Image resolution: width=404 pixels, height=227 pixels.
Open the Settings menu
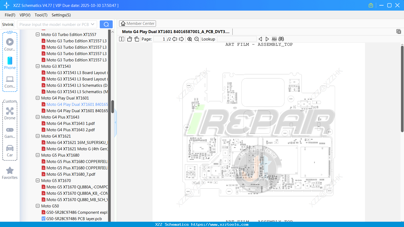tap(61, 15)
